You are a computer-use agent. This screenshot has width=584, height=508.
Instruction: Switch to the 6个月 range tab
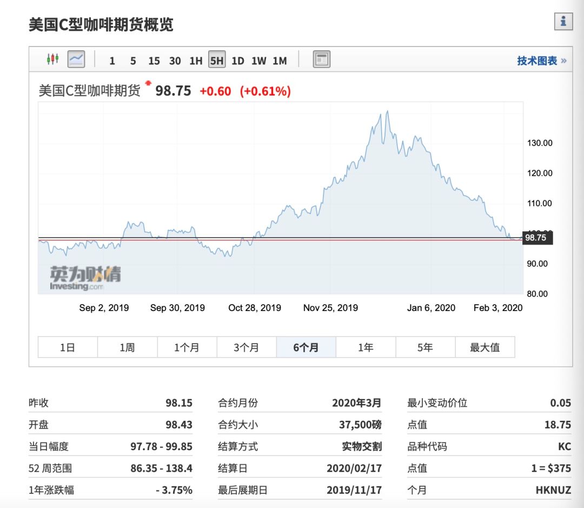[306, 347]
